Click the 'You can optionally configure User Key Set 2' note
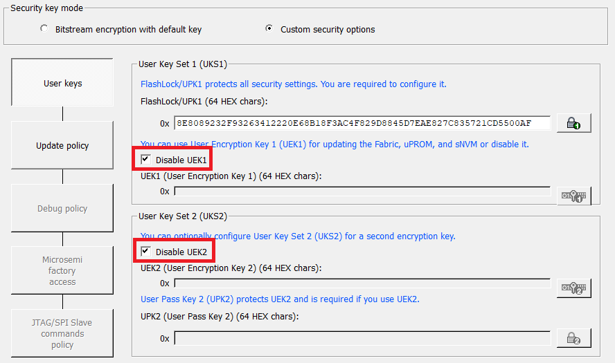The image size is (615, 363). click(x=298, y=236)
